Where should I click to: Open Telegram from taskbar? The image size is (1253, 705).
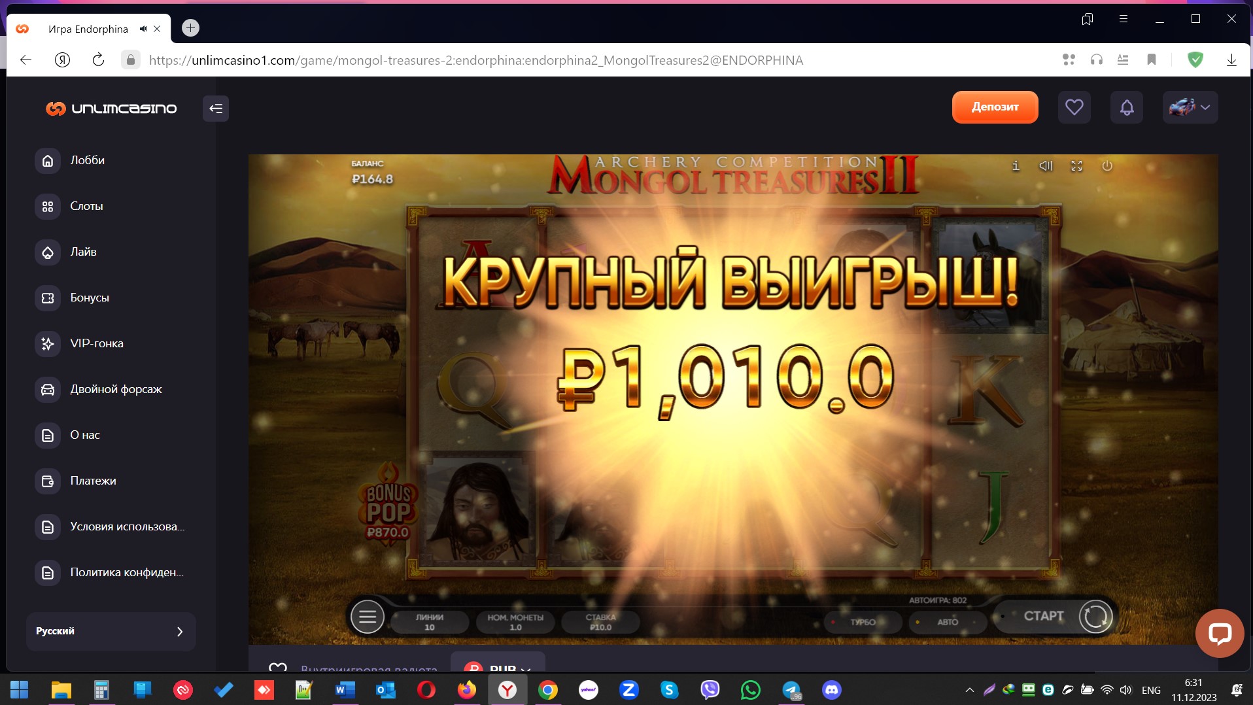791,690
